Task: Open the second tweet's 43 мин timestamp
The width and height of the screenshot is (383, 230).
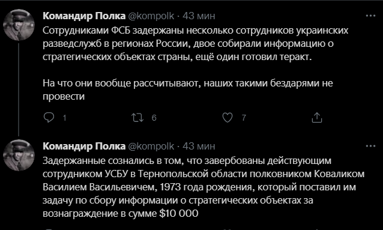Action: [199, 146]
